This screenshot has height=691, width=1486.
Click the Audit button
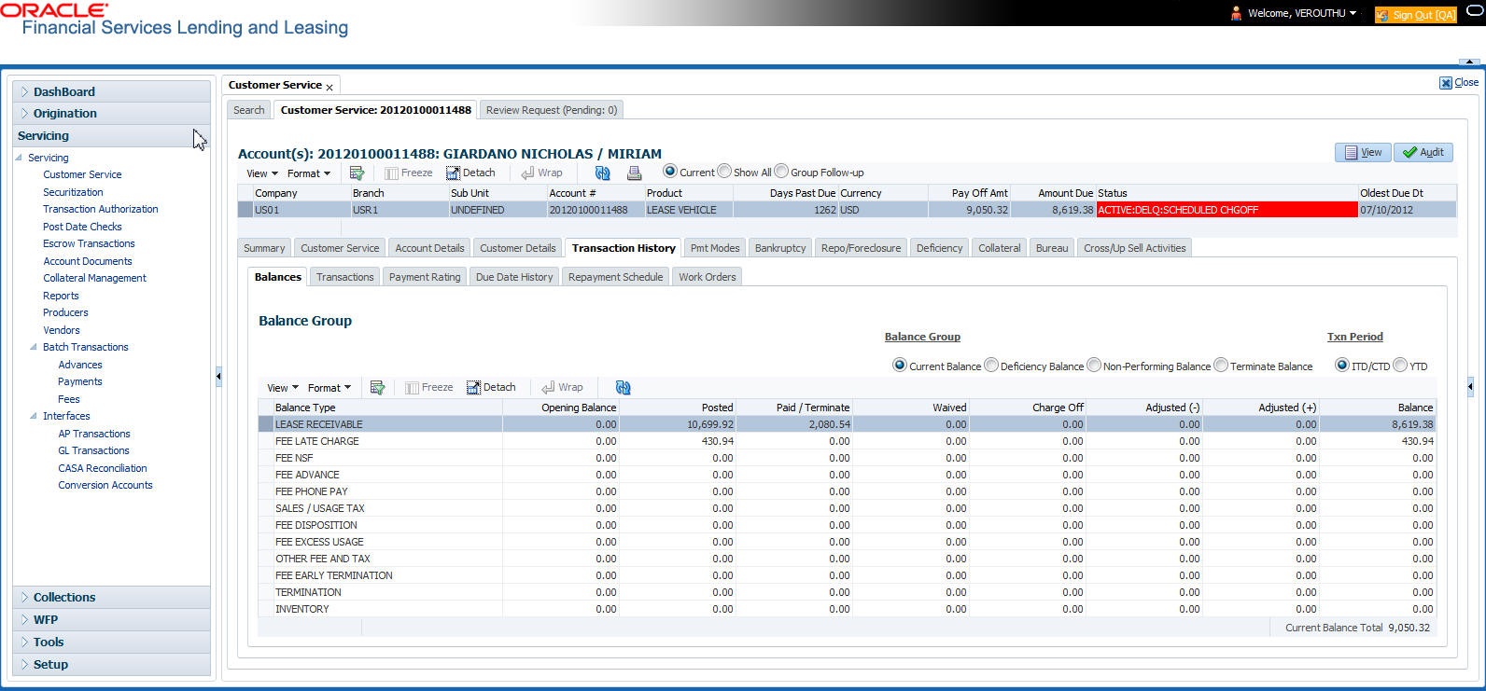(x=1423, y=152)
